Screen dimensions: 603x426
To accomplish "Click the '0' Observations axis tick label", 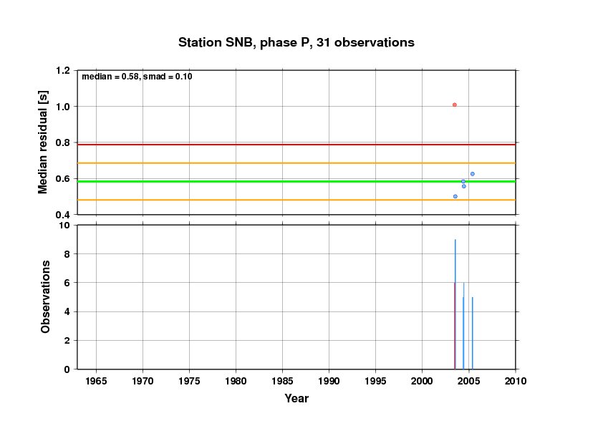I will 67,369.
